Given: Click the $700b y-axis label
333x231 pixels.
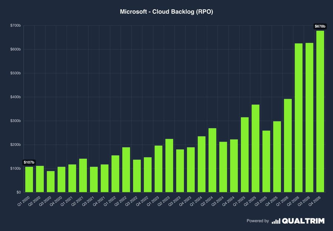Looking at the screenshot, I should (x=16, y=26).
